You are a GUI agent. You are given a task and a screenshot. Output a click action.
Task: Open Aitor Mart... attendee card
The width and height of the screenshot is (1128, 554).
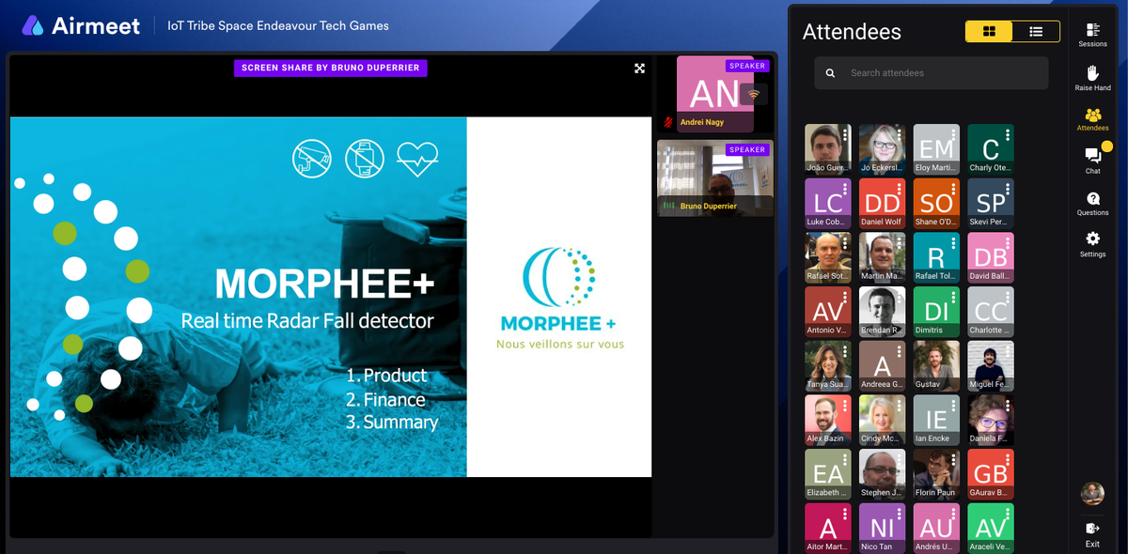tap(828, 528)
